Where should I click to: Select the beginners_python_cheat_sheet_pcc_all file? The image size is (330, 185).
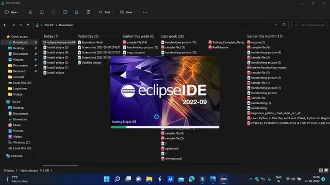274,113
